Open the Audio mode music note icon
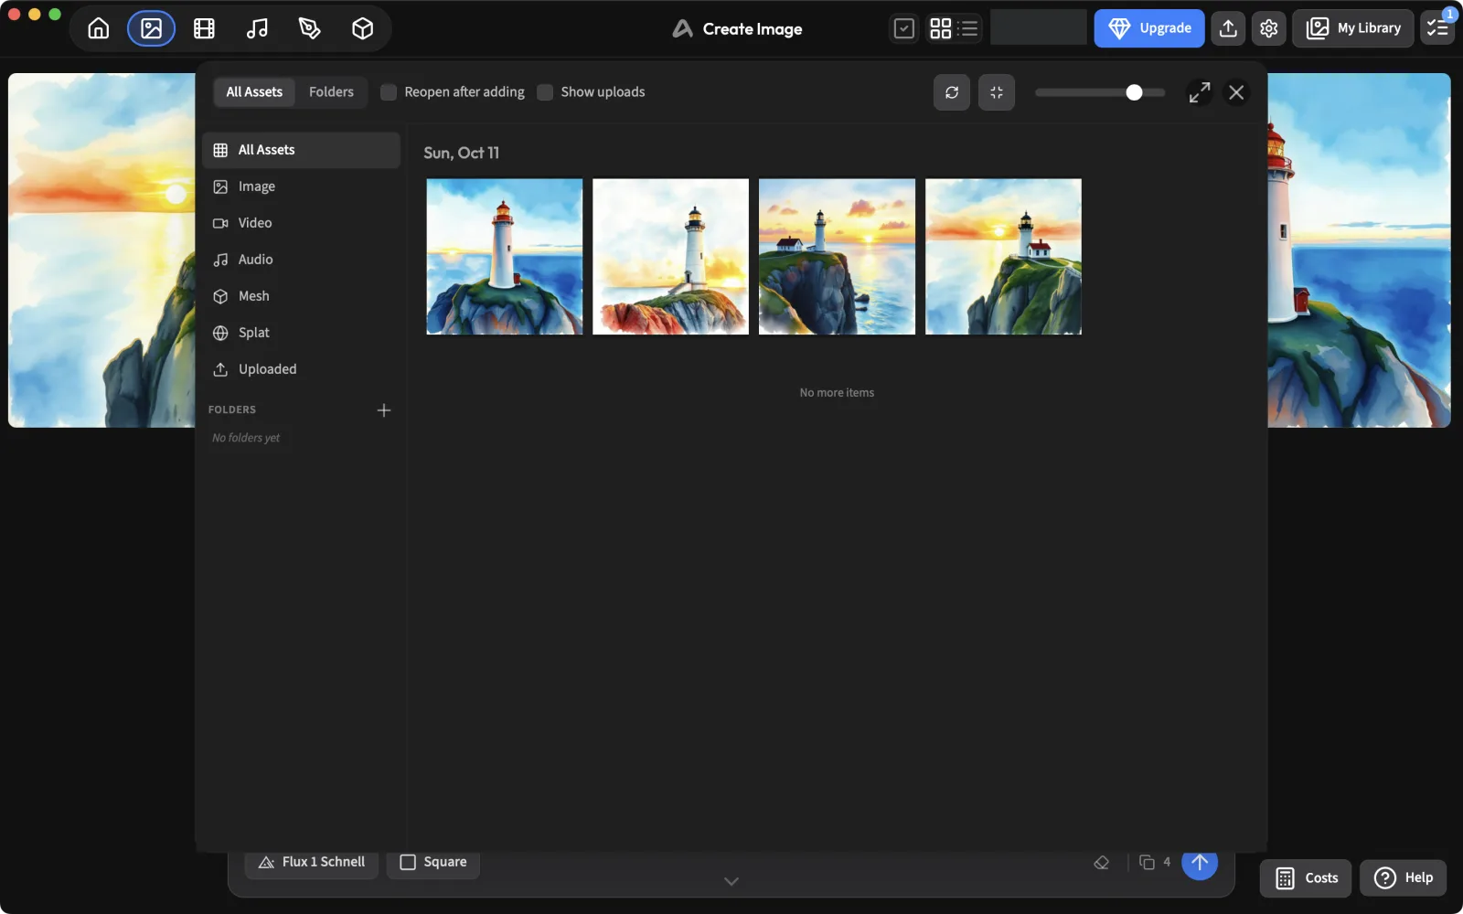Image resolution: width=1463 pixels, height=914 pixels. click(x=257, y=28)
